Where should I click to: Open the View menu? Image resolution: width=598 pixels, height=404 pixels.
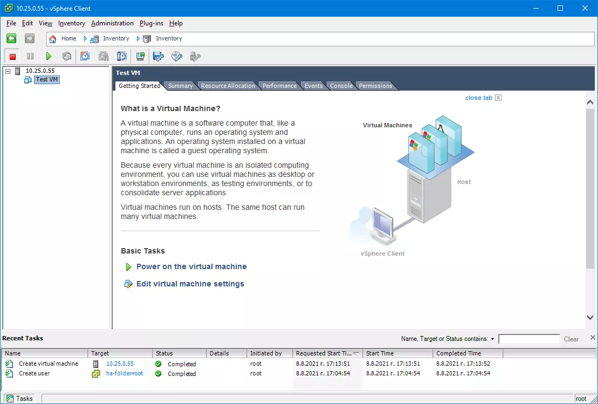pos(45,23)
